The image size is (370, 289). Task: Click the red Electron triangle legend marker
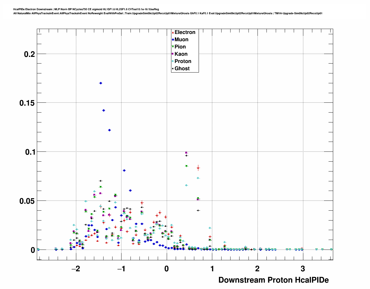point(173,32)
